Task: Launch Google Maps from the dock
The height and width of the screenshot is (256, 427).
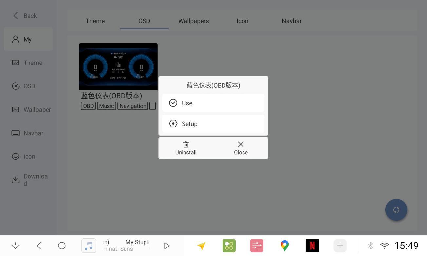Action: [x=285, y=246]
